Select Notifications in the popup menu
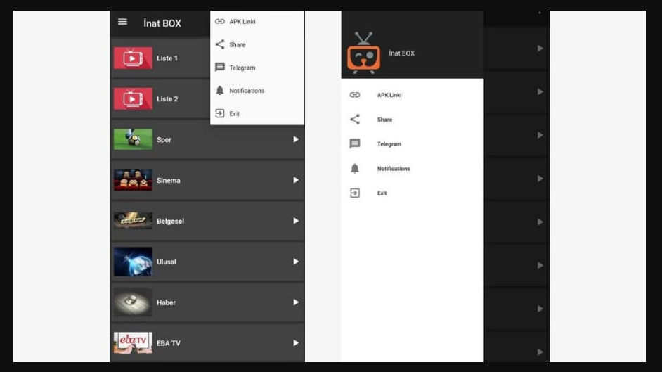662x372 pixels. pos(247,90)
